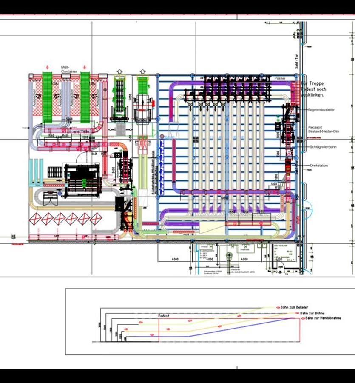Screen dimensions: 355x383
Task: Click the Segmentausleiter annotation
Action: click(321, 110)
